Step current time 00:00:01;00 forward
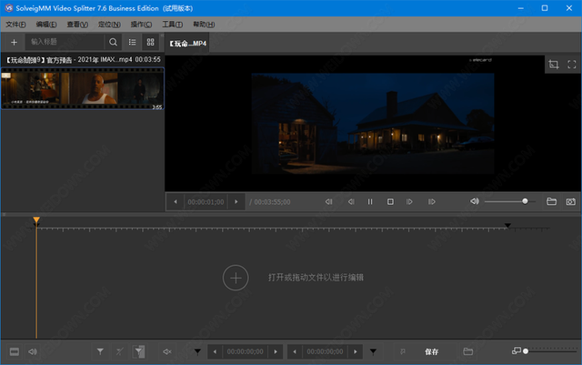 point(236,202)
